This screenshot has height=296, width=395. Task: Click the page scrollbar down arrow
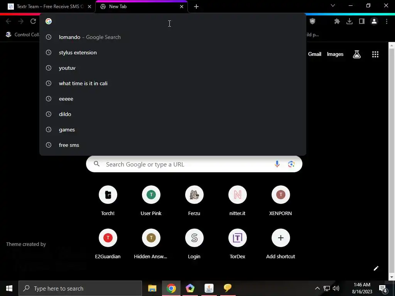(x=391, y=277)
